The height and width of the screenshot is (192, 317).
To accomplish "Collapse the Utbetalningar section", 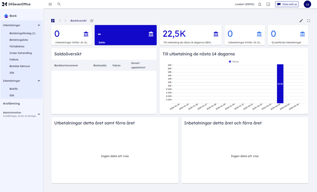I will (39, 25).
